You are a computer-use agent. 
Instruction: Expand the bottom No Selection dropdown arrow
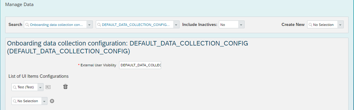point(44,101)
